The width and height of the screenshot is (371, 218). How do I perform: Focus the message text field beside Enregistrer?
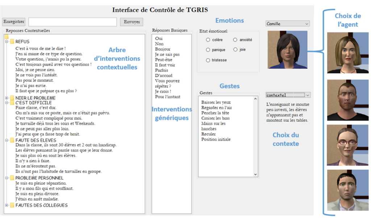point(72,22)
